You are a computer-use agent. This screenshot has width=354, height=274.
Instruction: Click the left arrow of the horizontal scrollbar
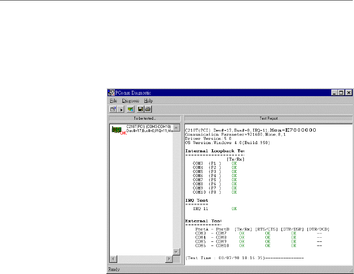(113, 259)
